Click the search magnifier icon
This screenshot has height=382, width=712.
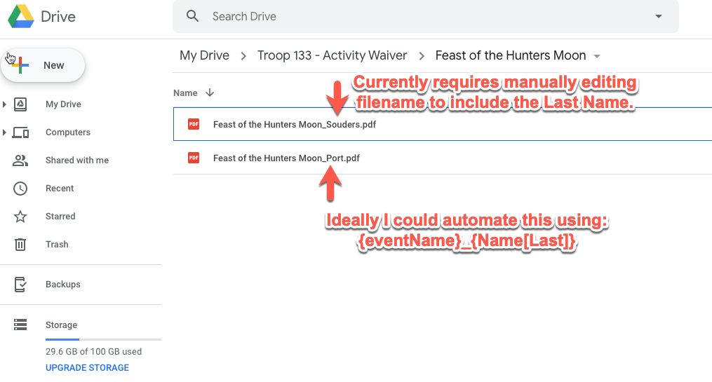pyautogui.click(x=193, y=16)
